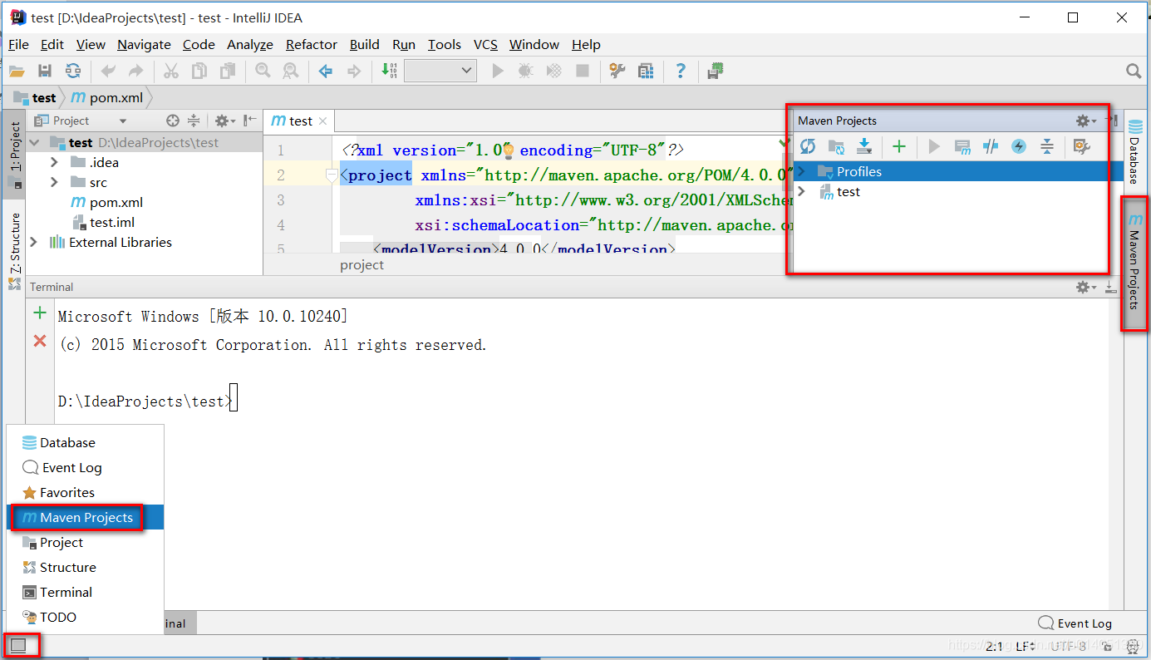This screenshot has width=1151, height=660.
Task: Click Generate Sources and Update Folders icon
Action: pos(836,147)
